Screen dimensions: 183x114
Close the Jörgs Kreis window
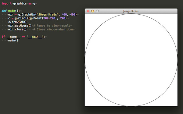tap(88, 11)
